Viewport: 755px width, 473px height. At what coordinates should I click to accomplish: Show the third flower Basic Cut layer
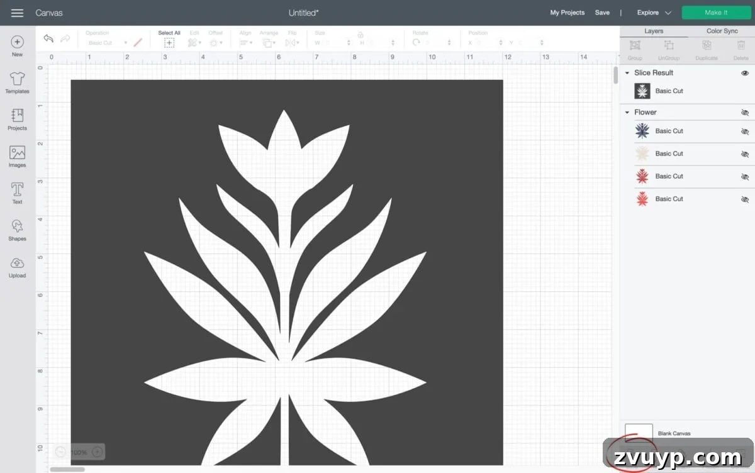(745, 177)
